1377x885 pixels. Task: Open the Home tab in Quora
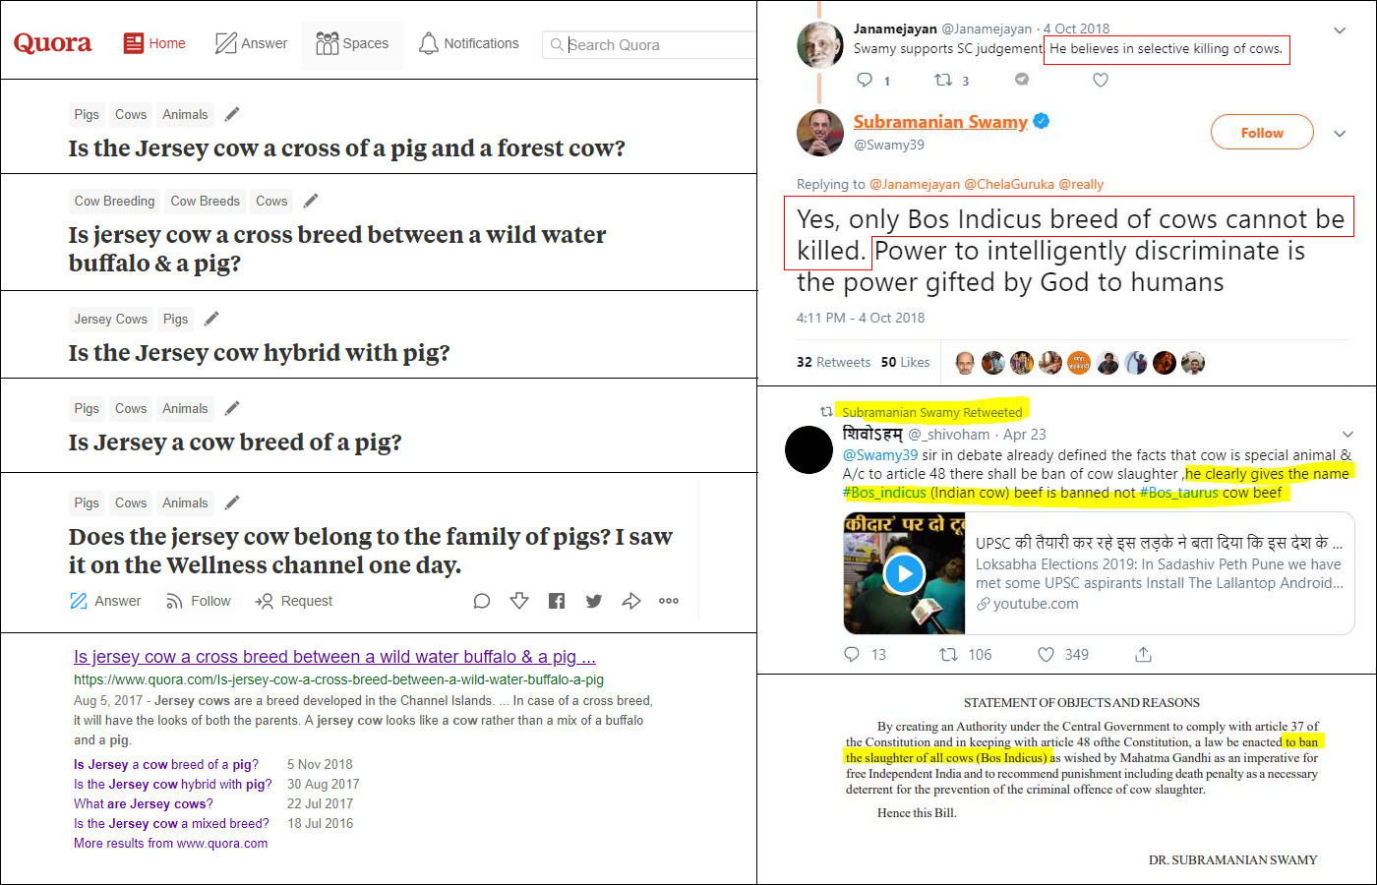click(154, 43)
